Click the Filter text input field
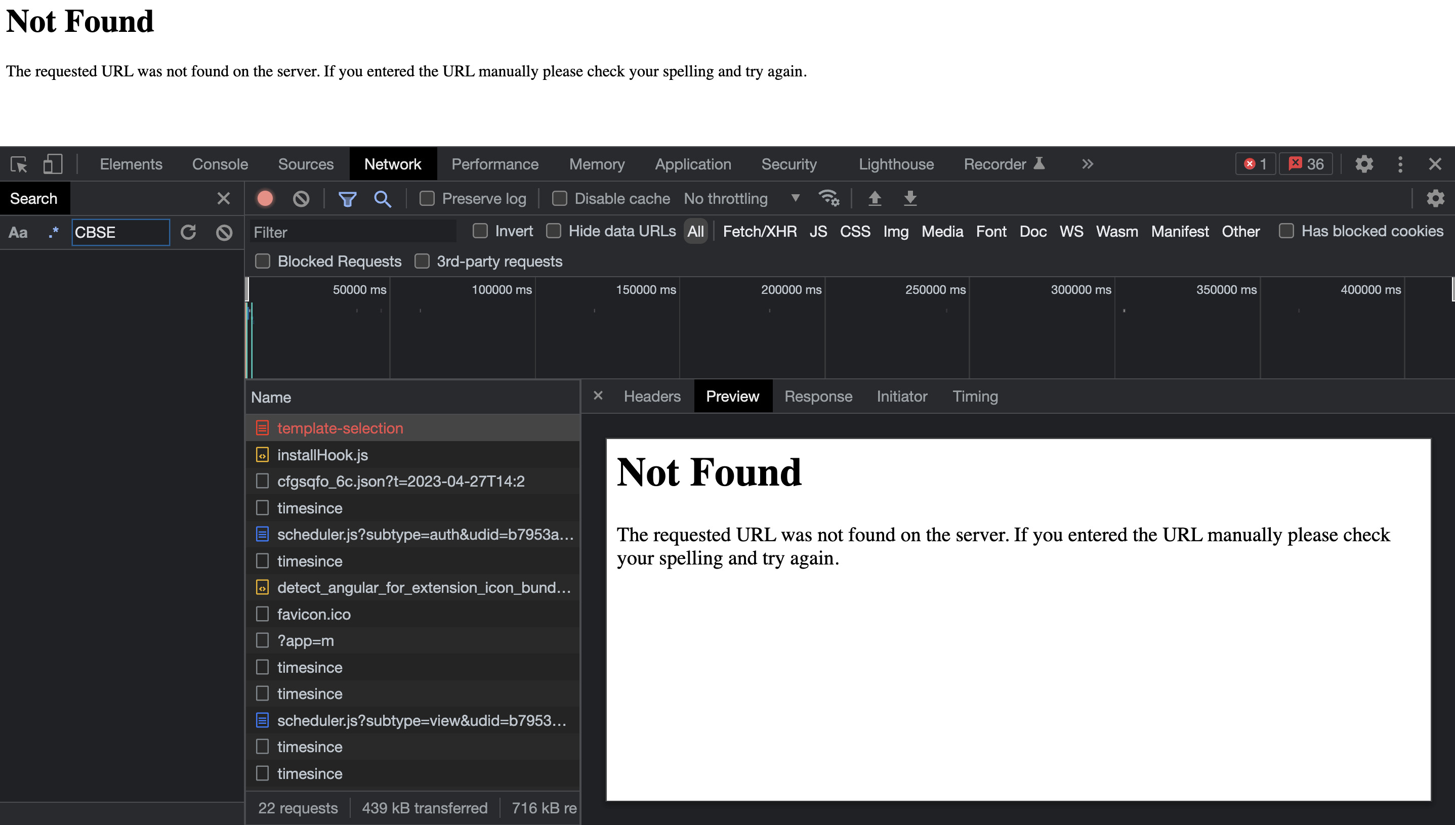Screen dimensions: 1455x825 tap(353, 232)
